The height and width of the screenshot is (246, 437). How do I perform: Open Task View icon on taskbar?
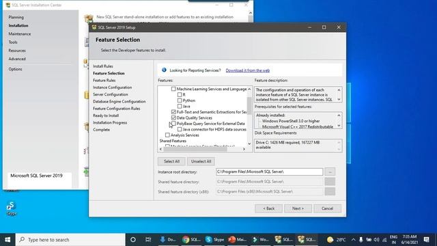148,240
